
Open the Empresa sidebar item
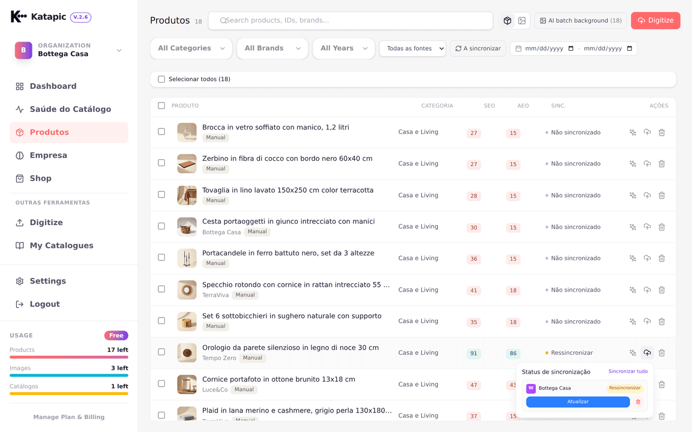(x=69, y=156)
